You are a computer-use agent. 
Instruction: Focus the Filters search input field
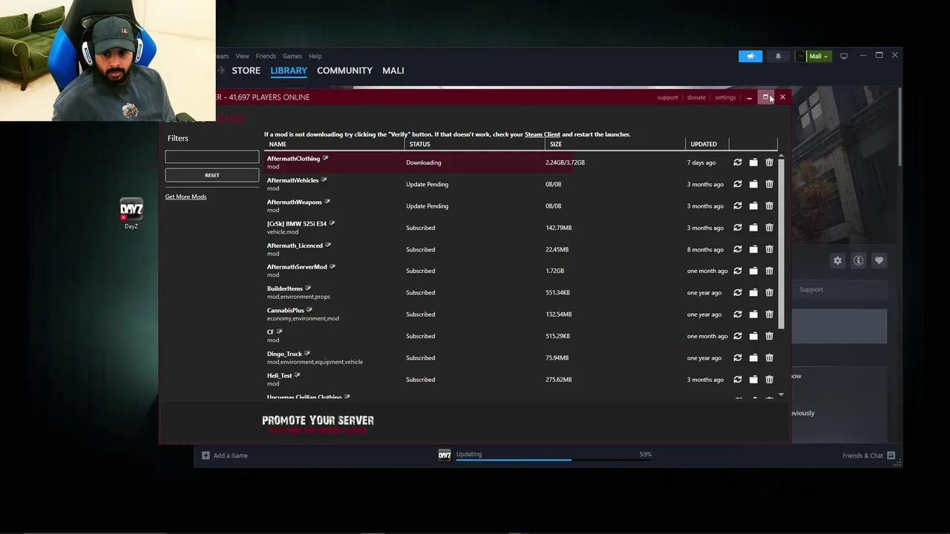point(212,156)
